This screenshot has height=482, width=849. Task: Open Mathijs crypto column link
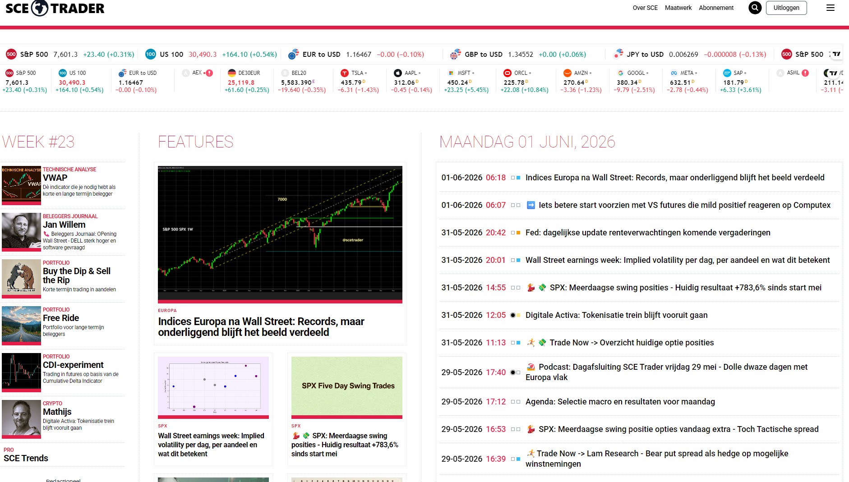click(57, 412)
